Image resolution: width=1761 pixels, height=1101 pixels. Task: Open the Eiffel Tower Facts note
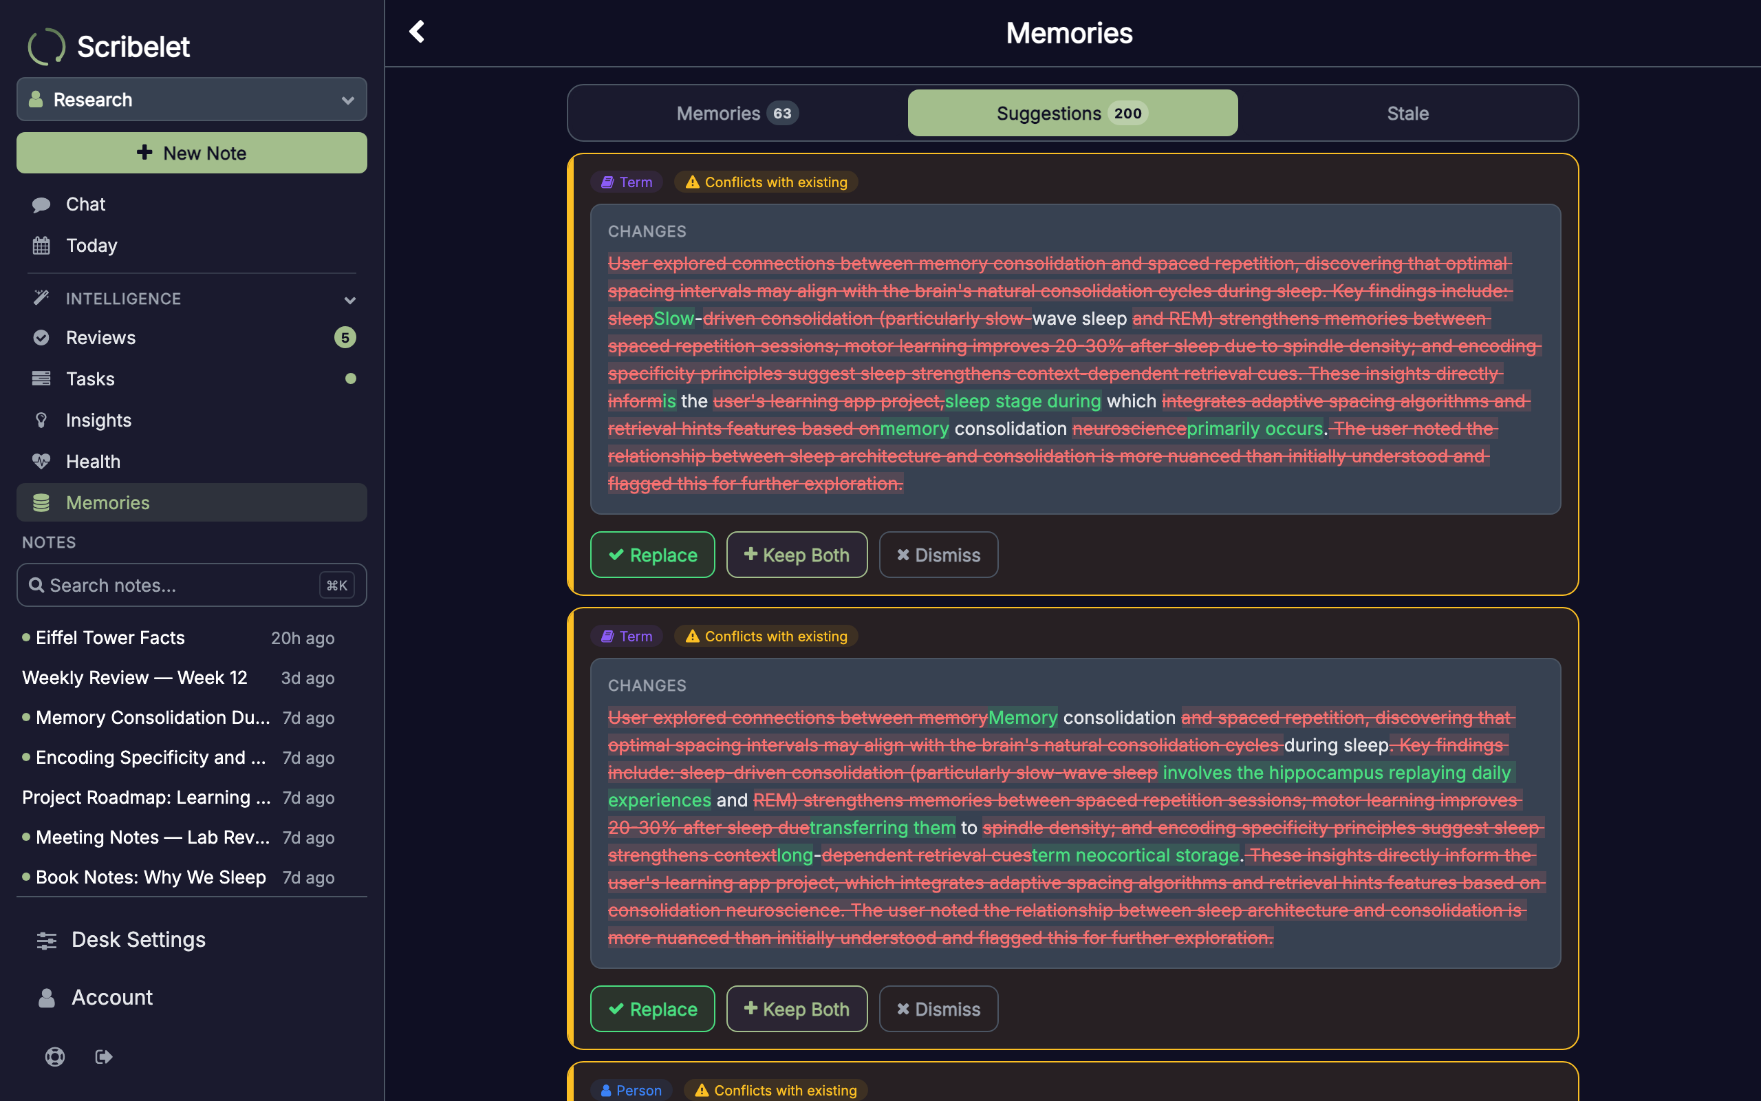(x=178, y=638)
